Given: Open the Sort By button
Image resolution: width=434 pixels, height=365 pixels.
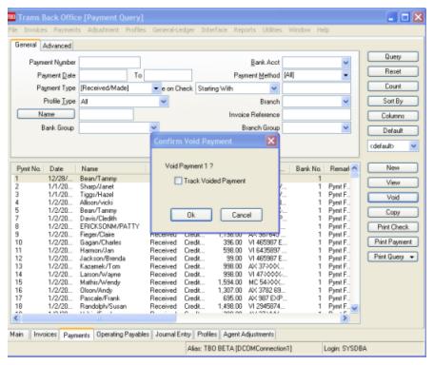Looking at the screenshot, I should (393, 101).
